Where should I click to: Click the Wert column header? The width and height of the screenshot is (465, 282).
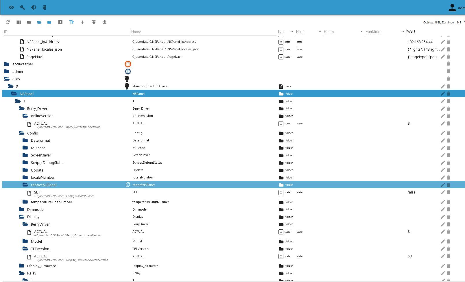(411, 32)
